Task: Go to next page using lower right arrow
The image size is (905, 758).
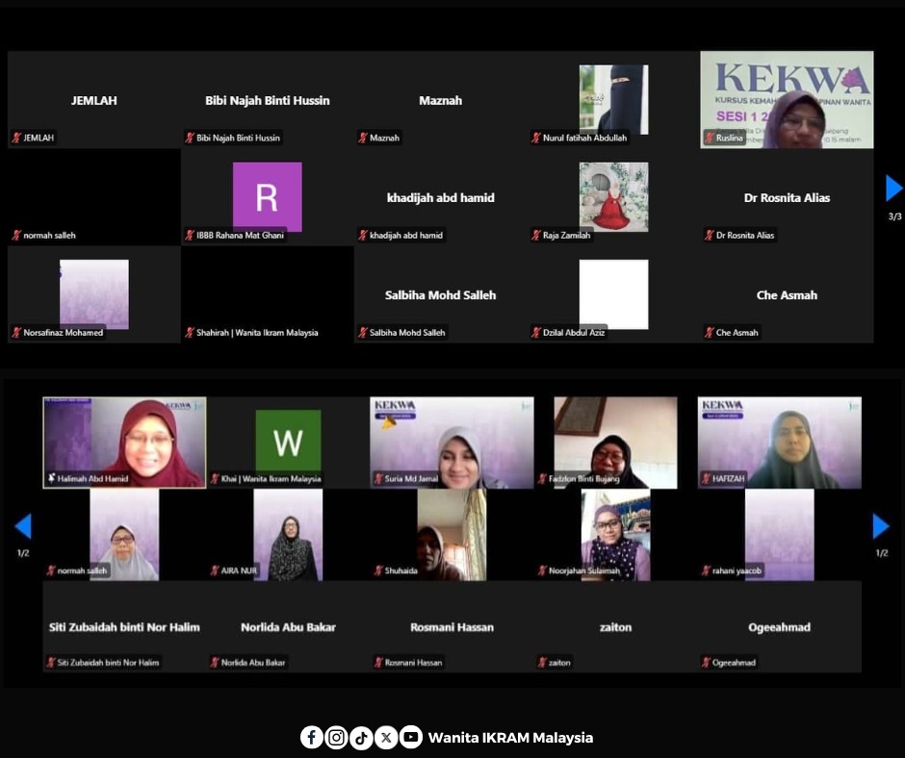Action: point(880,526)
